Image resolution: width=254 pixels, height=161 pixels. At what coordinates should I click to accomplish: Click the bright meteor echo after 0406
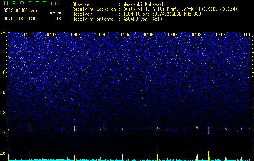click(x=157, y=128)
